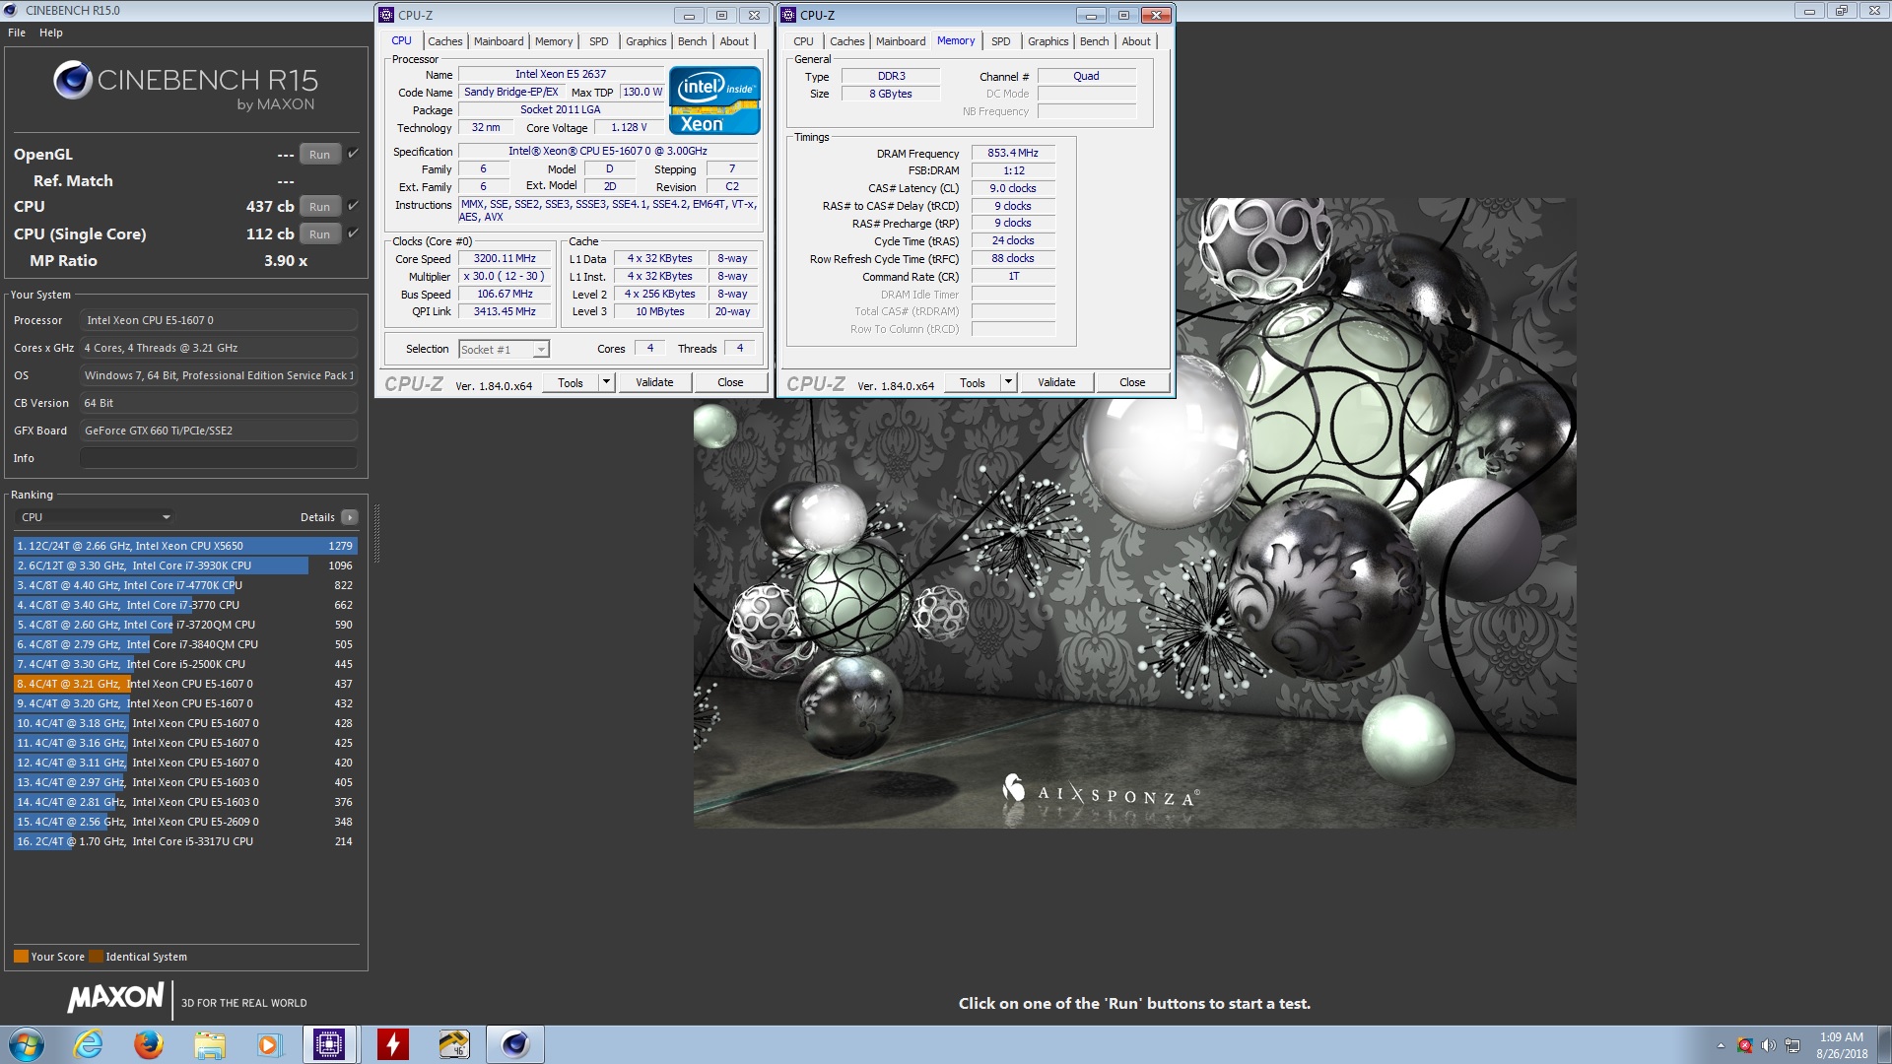The image size is (1892, 1064).
Task: Open SPD tab in CPU-Z CPU window
Action: tap(599, 41)
